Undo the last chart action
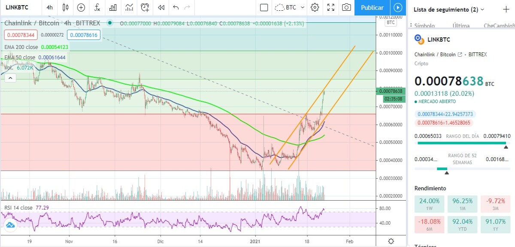 coord(176,7)
